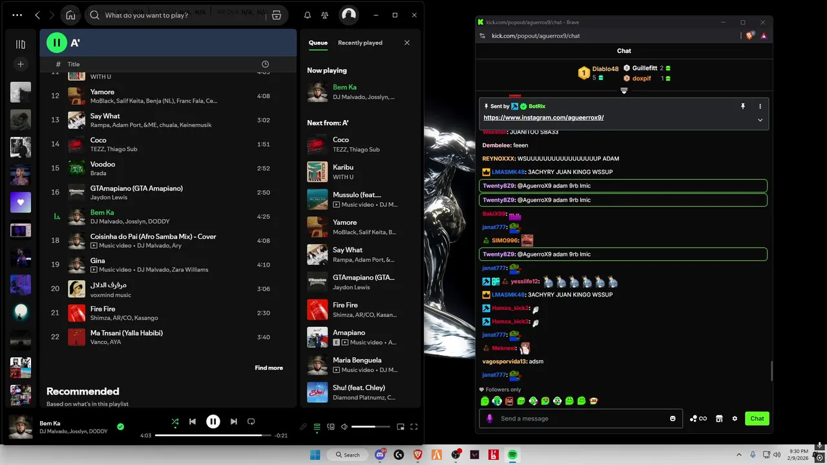Toggle the green saved checkmark for Bem Ka
827x465 pixels.
point(120,426)
